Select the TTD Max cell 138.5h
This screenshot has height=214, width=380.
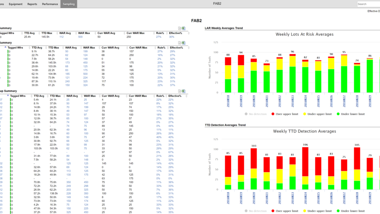click(54, 193)
